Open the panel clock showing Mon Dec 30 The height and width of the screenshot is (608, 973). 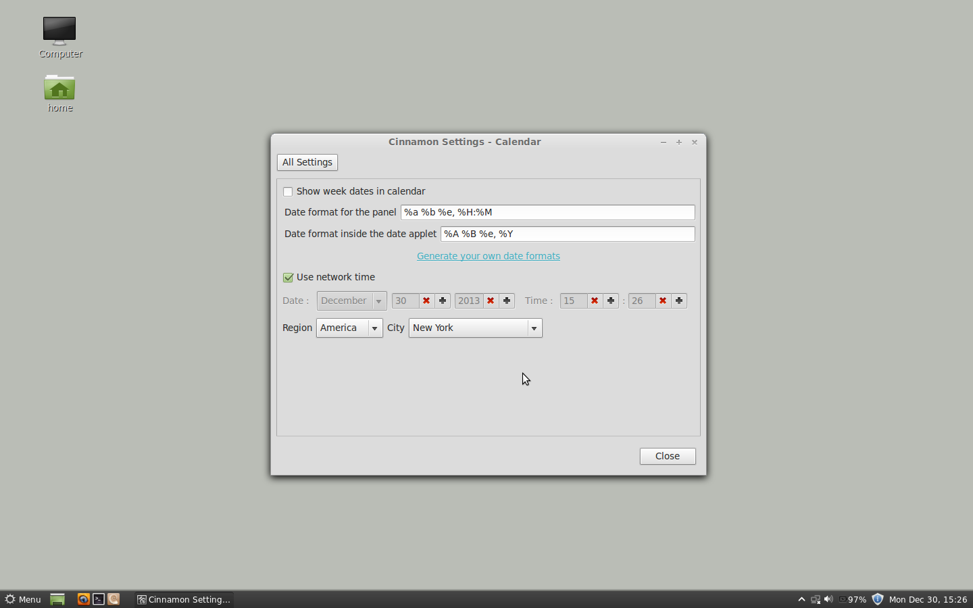click(928, 599)
